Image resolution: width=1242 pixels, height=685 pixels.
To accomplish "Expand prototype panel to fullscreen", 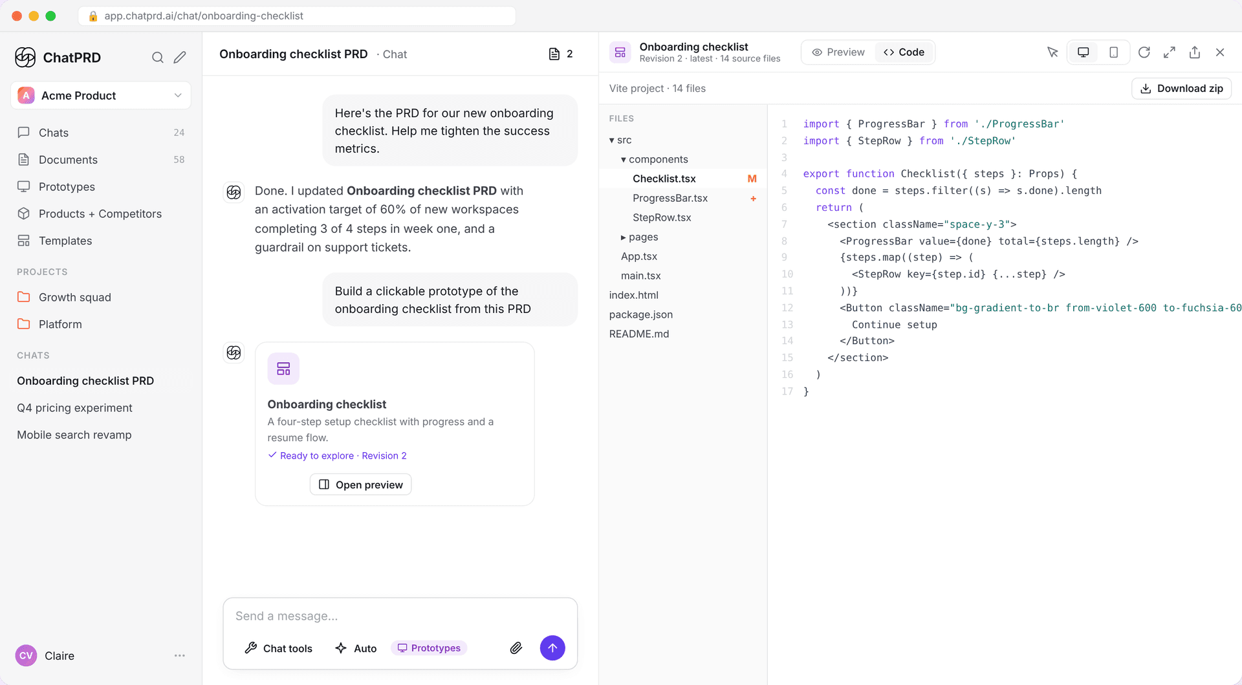I will coord(1170,52).
